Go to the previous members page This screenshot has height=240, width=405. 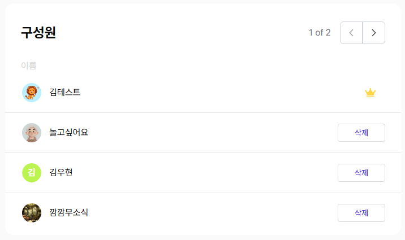pos(351,33)
